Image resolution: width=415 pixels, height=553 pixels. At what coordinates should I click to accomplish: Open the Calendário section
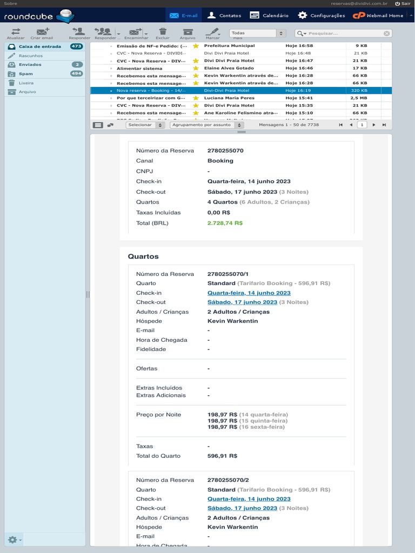coord(269,15)
